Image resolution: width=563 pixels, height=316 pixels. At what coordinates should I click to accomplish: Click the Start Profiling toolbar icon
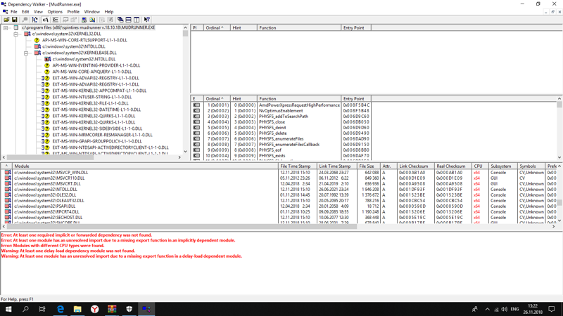102,20
